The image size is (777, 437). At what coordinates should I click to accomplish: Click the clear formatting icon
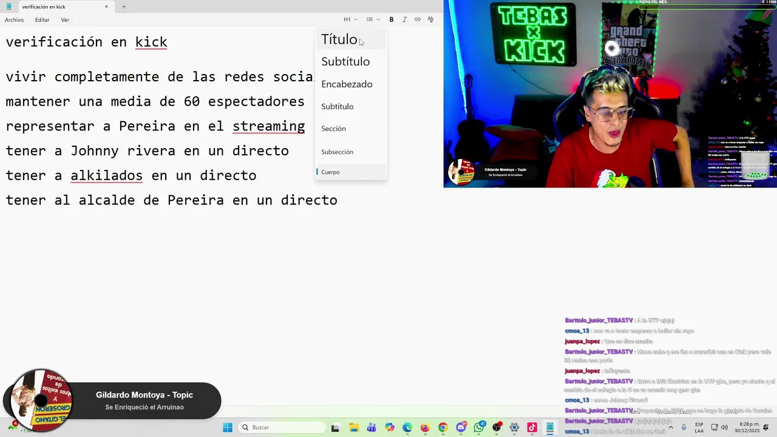pos(430,19)
